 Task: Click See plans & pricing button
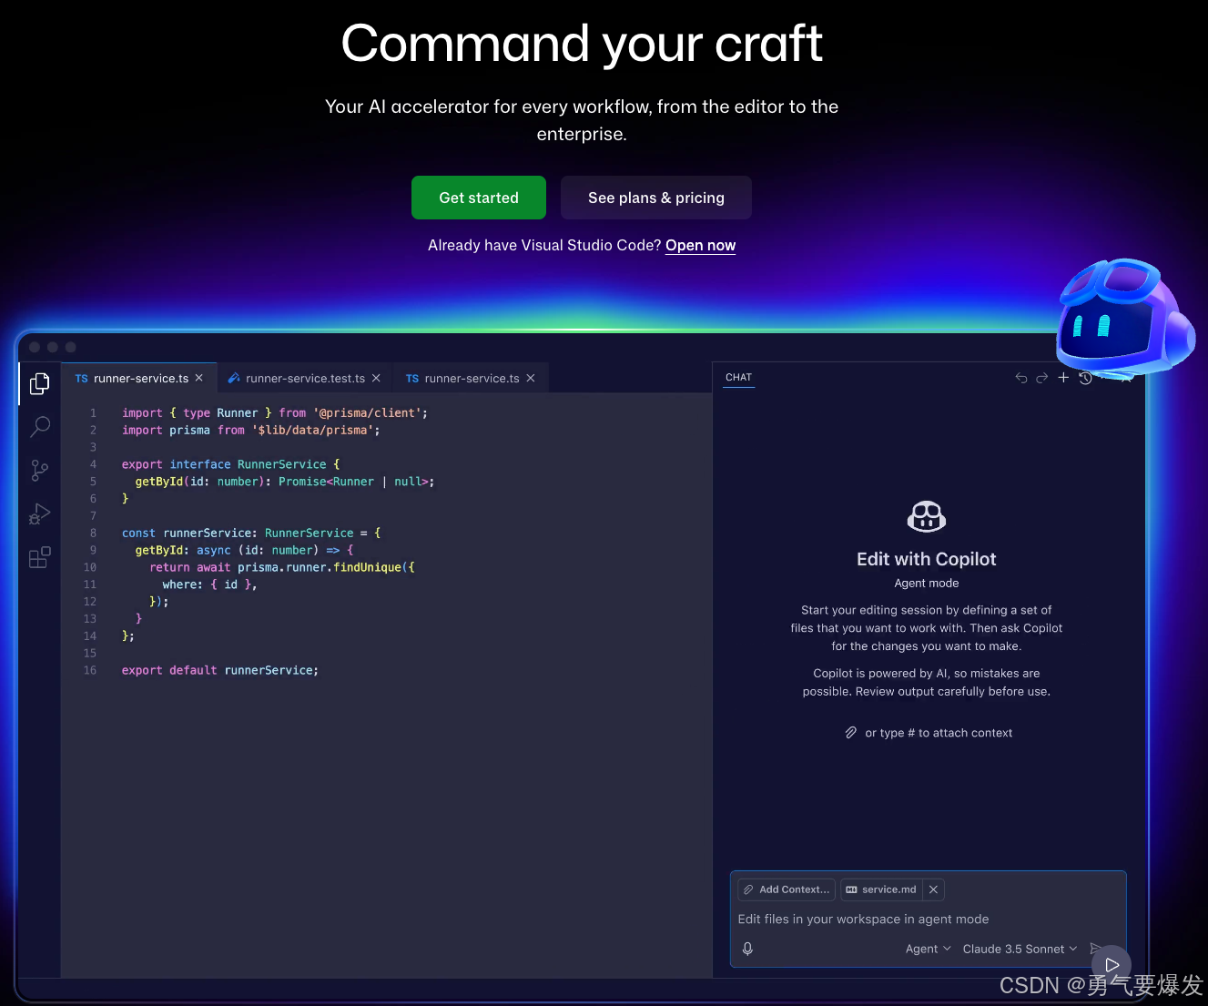point(656,198)
